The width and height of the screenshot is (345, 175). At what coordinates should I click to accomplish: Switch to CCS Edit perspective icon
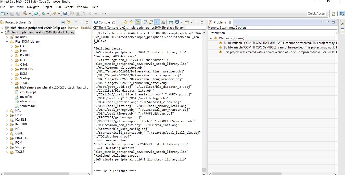342,14
